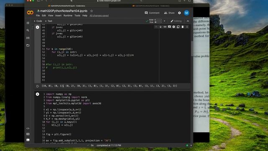Open the Edit menu
This screenshot has height=151, width=268.
tap(44, 16)
